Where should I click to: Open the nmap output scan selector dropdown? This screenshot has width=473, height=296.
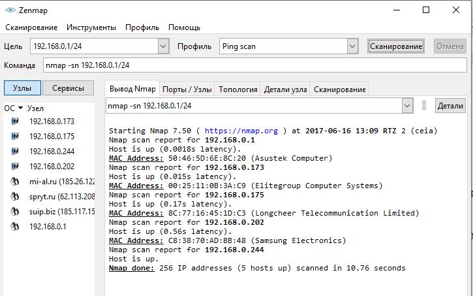tap(407, 105)
